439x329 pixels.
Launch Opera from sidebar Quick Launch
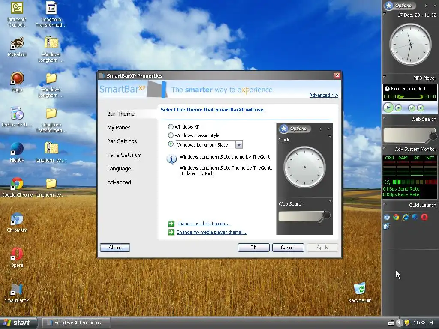point(424,217)
